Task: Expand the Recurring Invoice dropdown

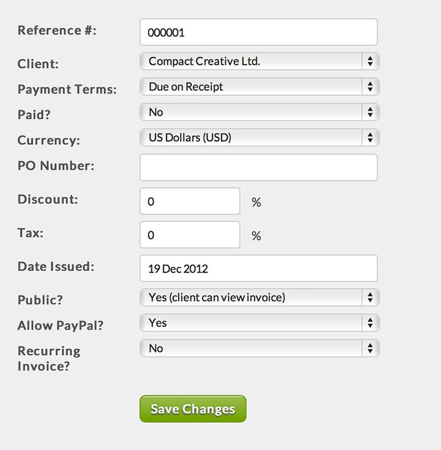Action: pos(260,348)
